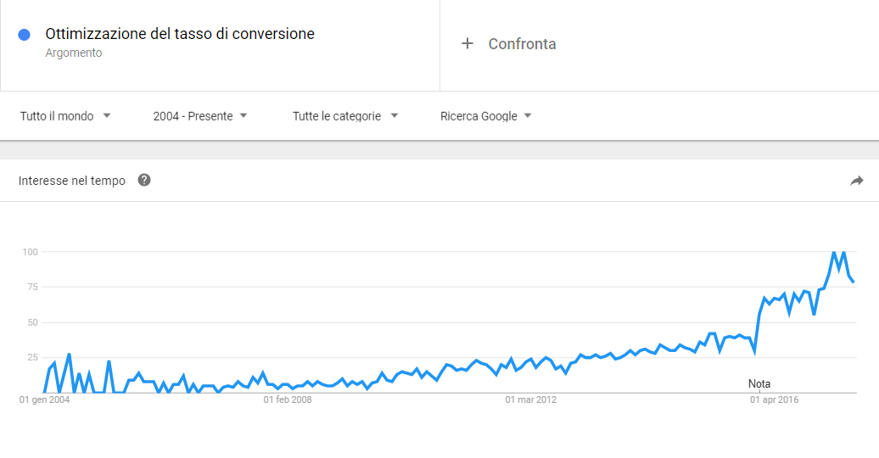Click the arrow next to Ricerca Google
This screenshot has height=458, width=879.
tap(528, 115)
